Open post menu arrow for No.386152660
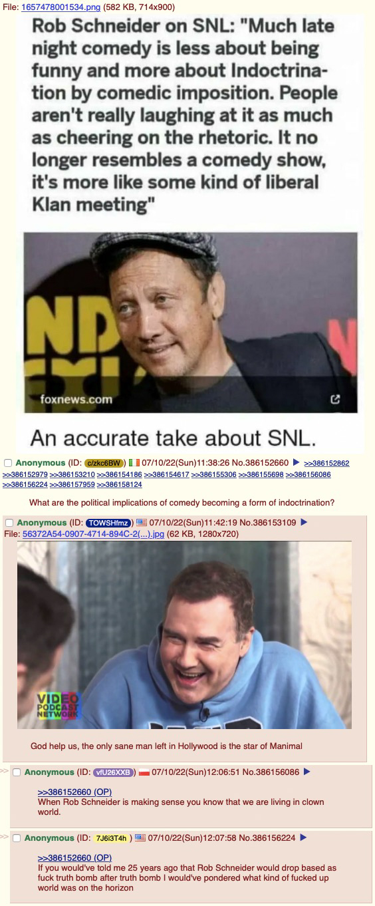The image size is (375, 906). (x=296, y=463)
